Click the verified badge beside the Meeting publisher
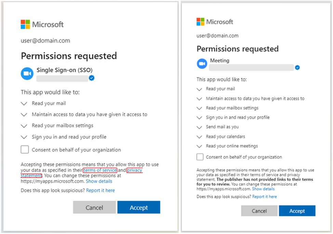Viewport: 333px width, 234px height. 297,68
